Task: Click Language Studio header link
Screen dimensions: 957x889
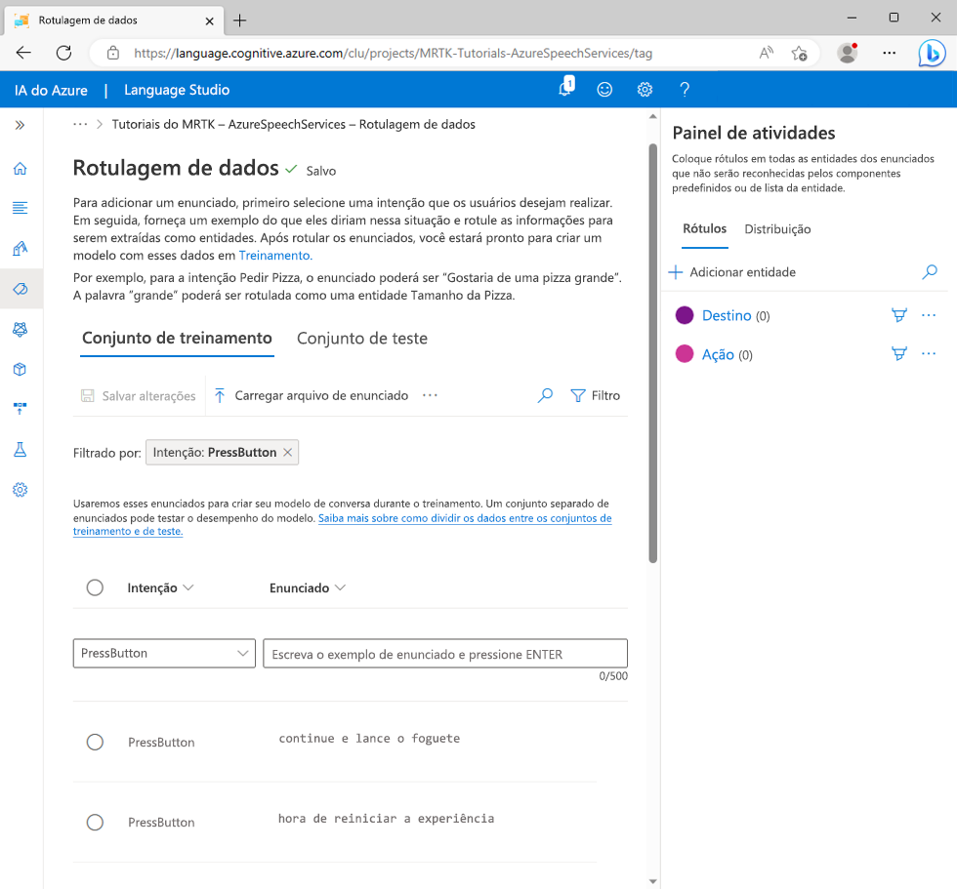Action: tap(177, 90)
